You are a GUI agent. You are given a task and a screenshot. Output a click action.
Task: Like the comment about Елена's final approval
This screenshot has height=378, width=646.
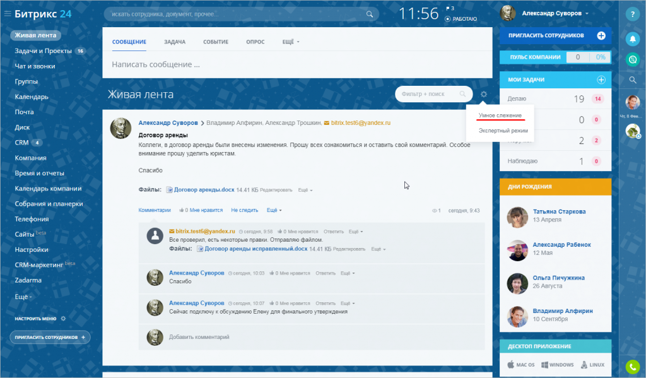point(271,303)
